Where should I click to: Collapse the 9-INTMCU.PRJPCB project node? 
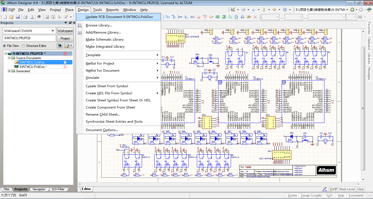point(6,54)
